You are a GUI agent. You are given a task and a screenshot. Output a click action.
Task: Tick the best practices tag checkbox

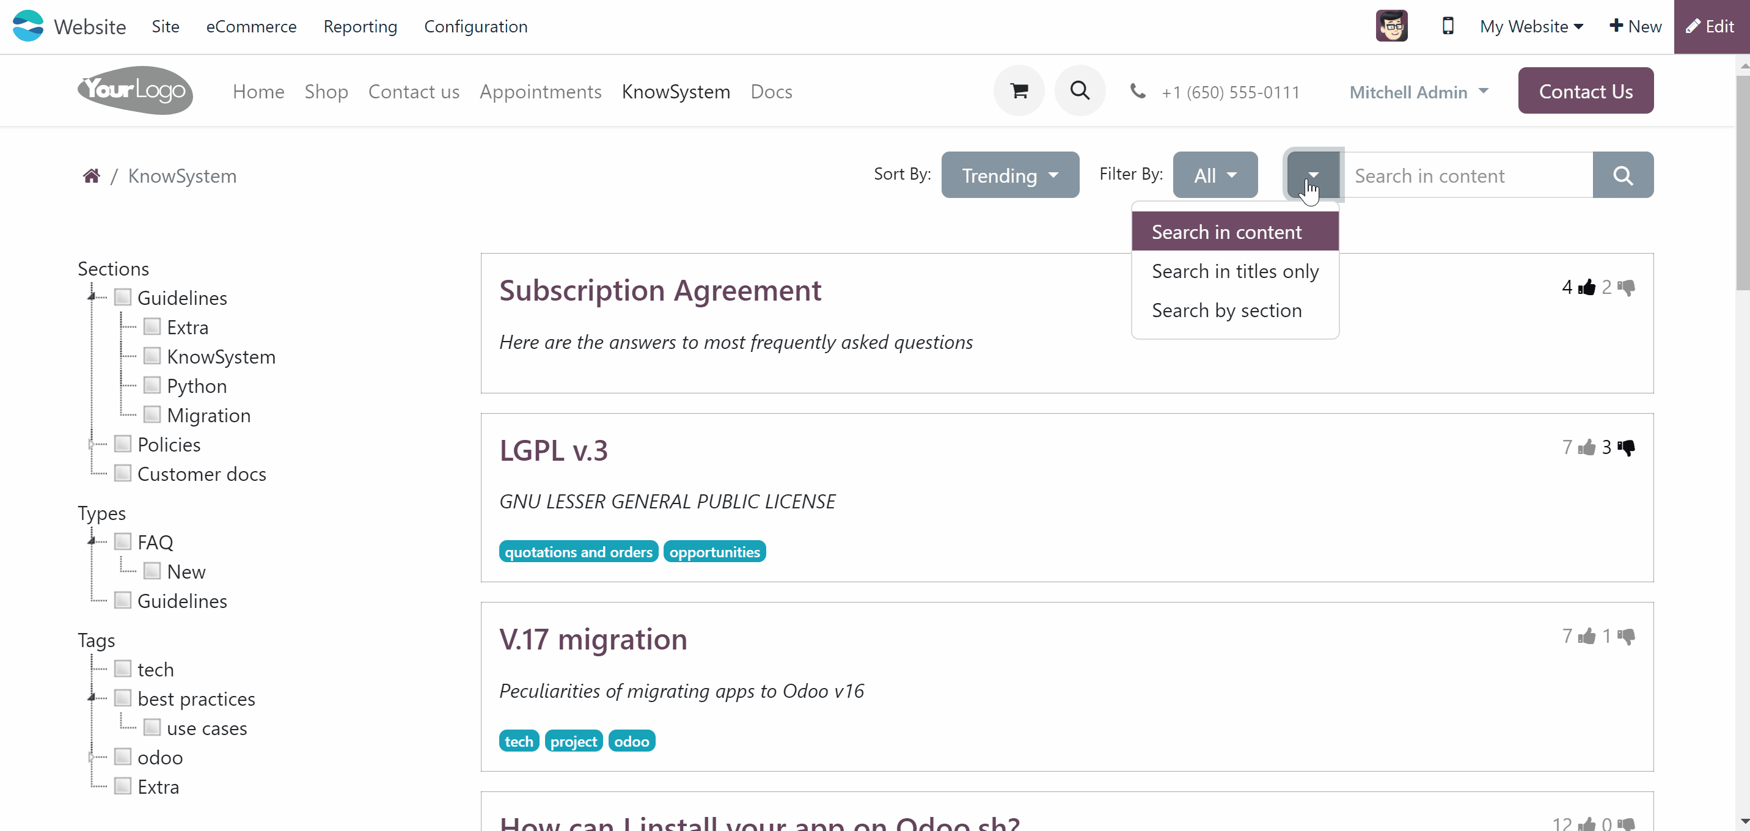point(123,698)
